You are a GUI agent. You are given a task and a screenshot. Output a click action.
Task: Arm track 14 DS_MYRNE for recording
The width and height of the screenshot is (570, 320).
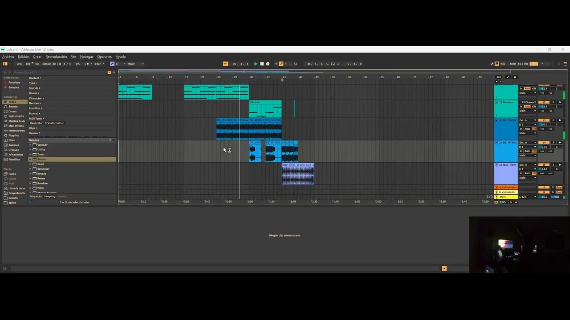coord(560,142)
